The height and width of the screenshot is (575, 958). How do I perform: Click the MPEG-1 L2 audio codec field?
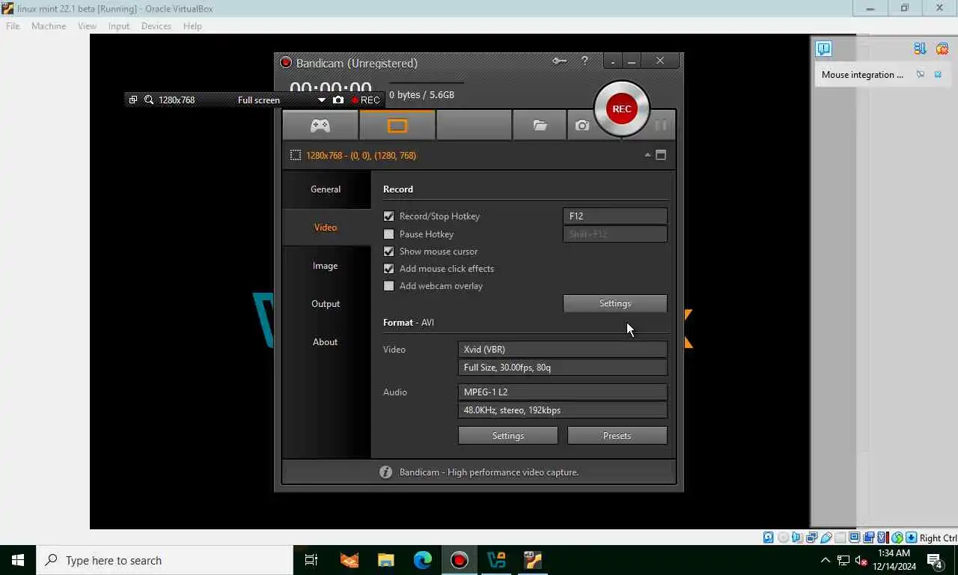click(x=563, y=392)
